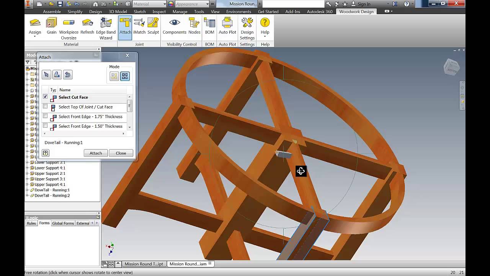Check Select Top Of Joint / Cut Face
Image resolution: width=490 pixels, height=276 pixels.
[45, 106]
